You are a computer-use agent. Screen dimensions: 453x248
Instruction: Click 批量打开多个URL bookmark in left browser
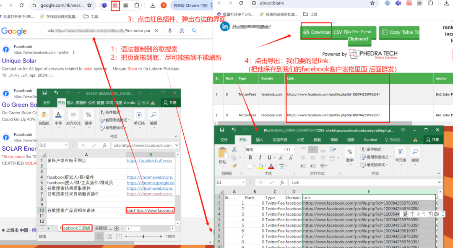pos(17,16)
